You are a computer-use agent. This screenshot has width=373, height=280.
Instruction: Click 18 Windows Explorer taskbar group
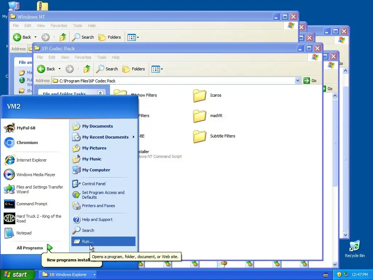click(x=68, y=275)
